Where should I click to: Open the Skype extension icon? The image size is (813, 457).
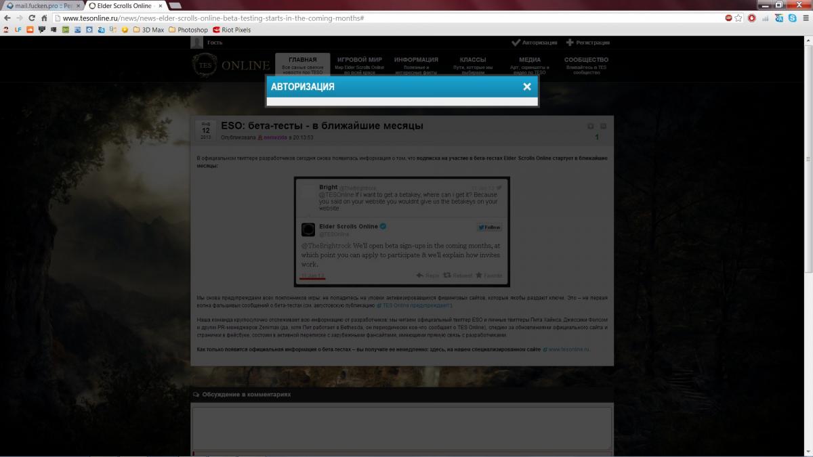(x=791, y=18)
